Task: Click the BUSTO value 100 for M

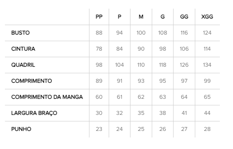Action: (x=141, y=33)
